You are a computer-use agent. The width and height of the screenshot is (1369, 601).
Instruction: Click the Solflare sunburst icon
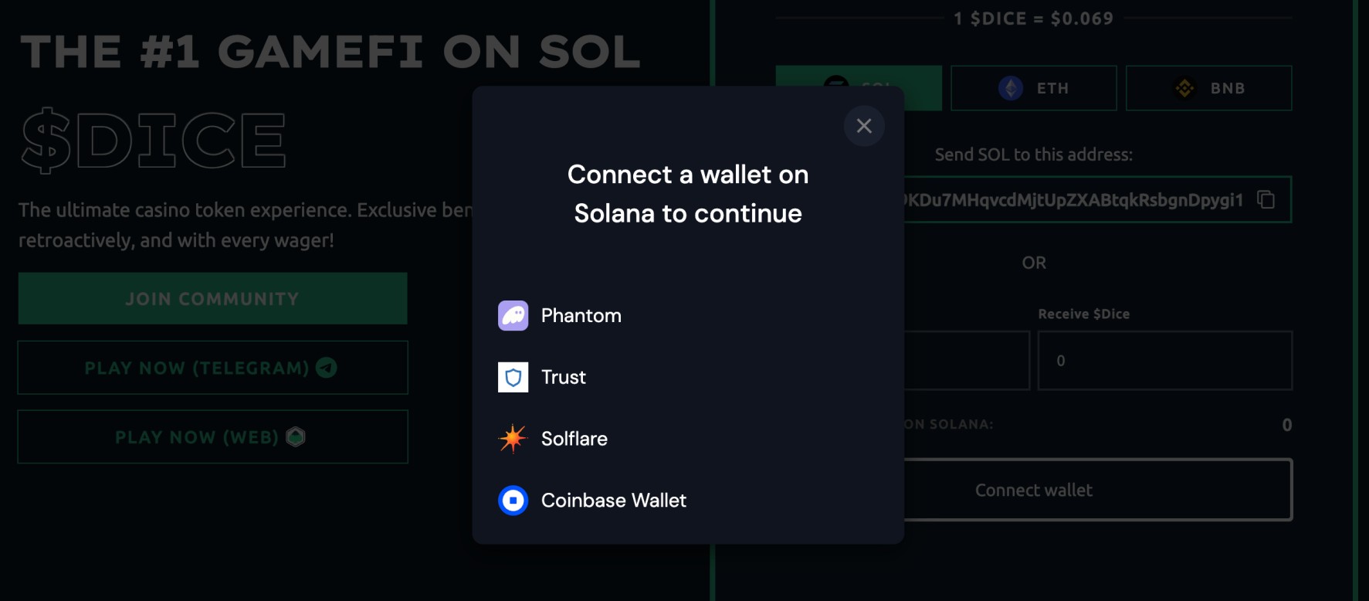(x=513, y=439)
